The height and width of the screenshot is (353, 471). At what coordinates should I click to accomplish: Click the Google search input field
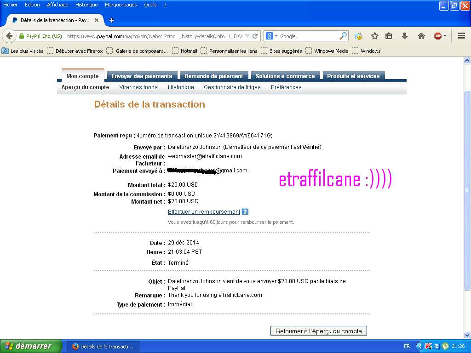pos(309,36)
